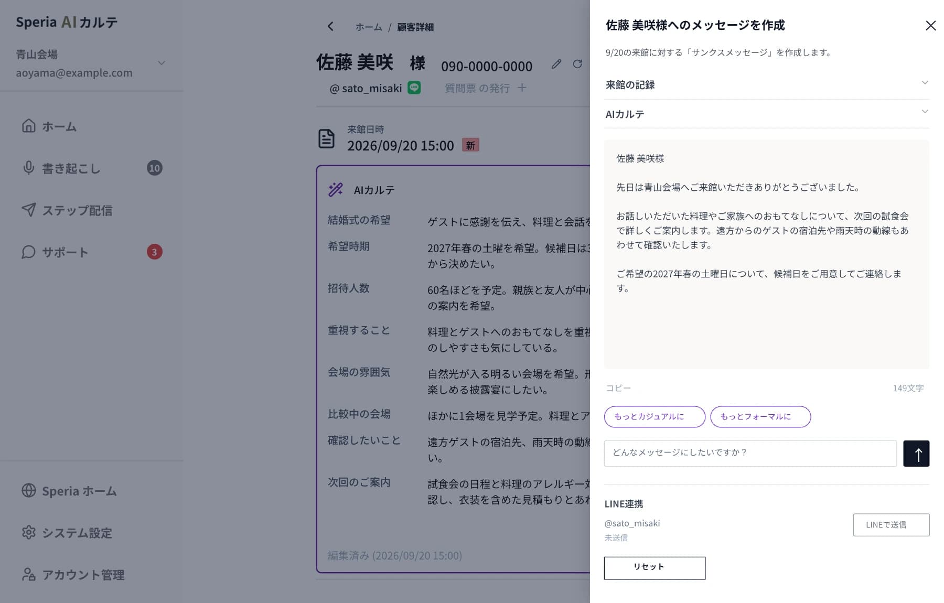Click inside the generated message text area

(767, 254)
